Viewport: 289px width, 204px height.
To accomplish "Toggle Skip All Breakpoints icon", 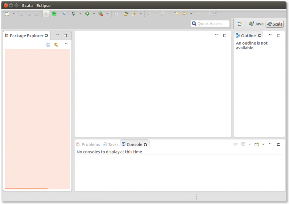I will pyautogui.click(x=64, y=14).
